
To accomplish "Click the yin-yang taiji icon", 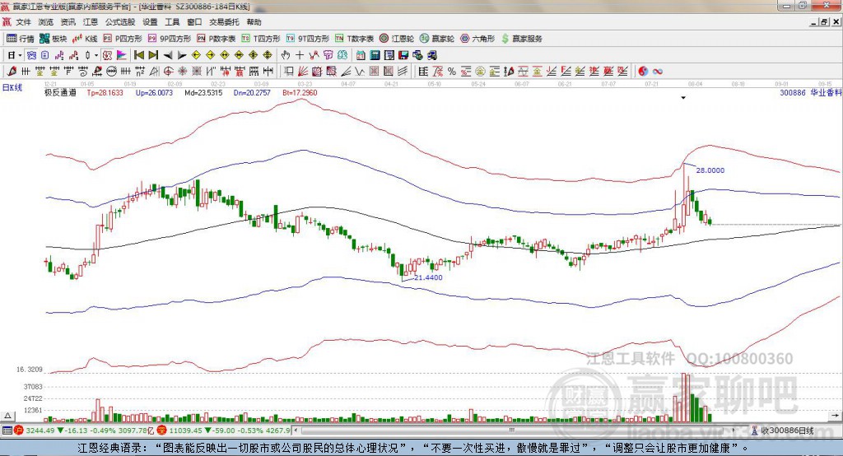I will point(643,71).
